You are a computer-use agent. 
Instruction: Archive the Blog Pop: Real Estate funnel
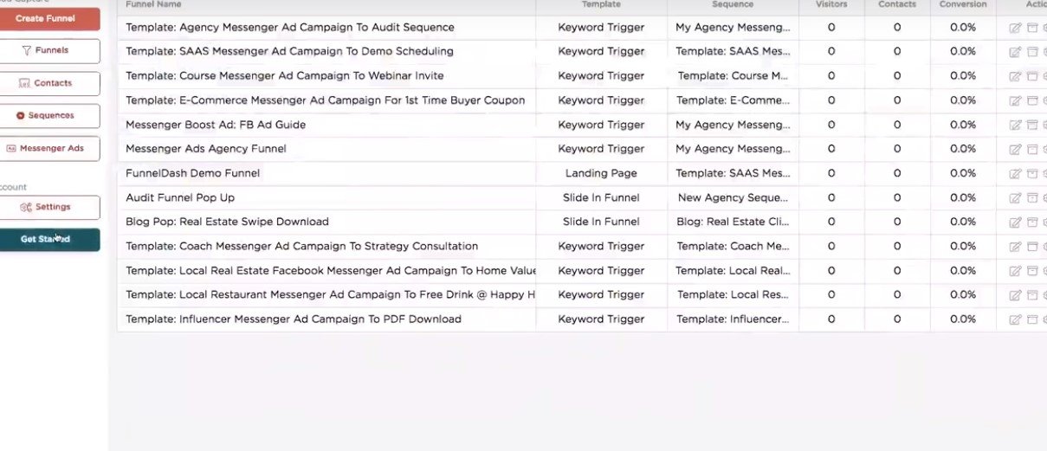tap(1032, 222)
